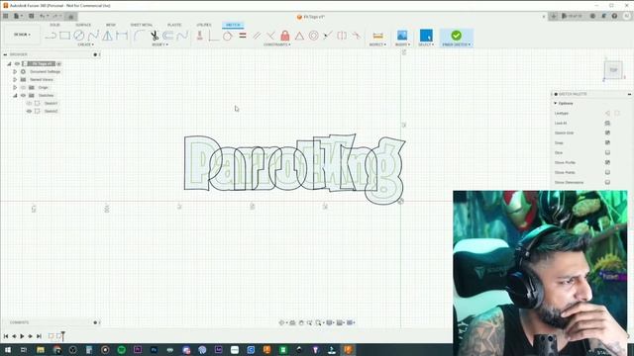Select the Spline sketch tool
The image size is (634, 356).
coord(93,36)
